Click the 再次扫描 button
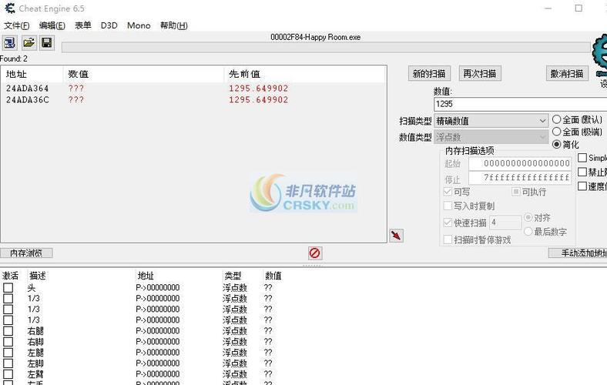The image size is (607, 385). tap(480, 73)
